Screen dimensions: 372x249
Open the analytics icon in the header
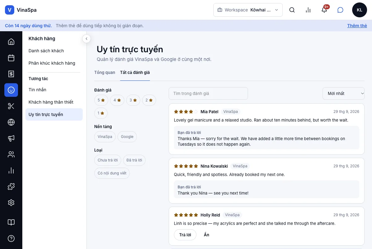(308, 10)
